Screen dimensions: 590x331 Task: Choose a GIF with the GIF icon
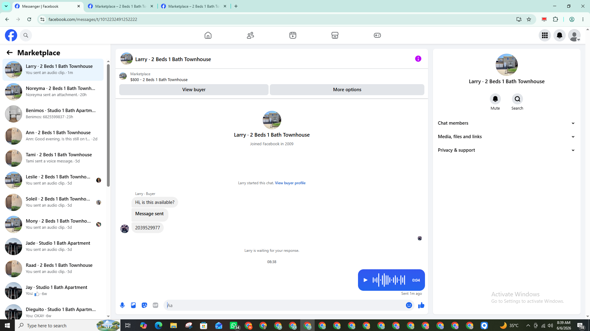[155, 305]
